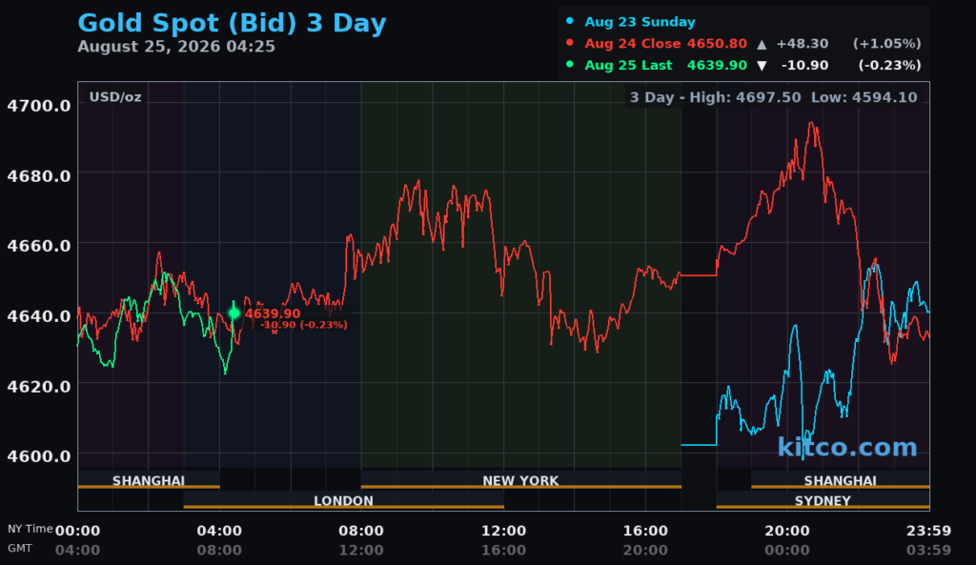Click the 'USD/oz' unit label
Image resolution: width=976 pixels, height=565 pixels.
tap(115, 97)
